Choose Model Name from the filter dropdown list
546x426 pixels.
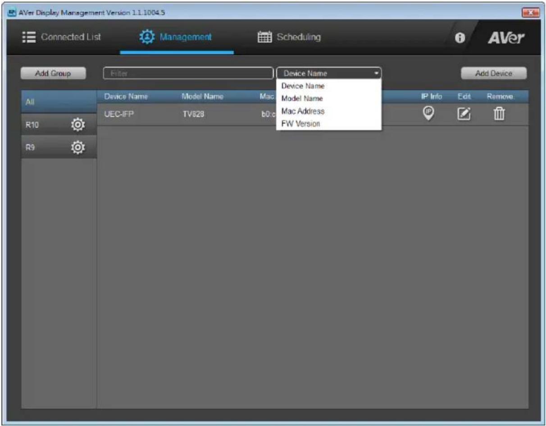[329, 98]
